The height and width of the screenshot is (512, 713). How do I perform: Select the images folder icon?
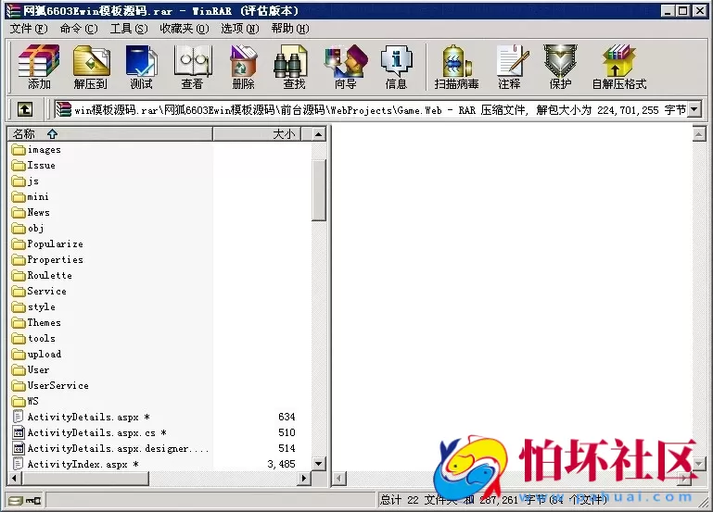point(19,149)
